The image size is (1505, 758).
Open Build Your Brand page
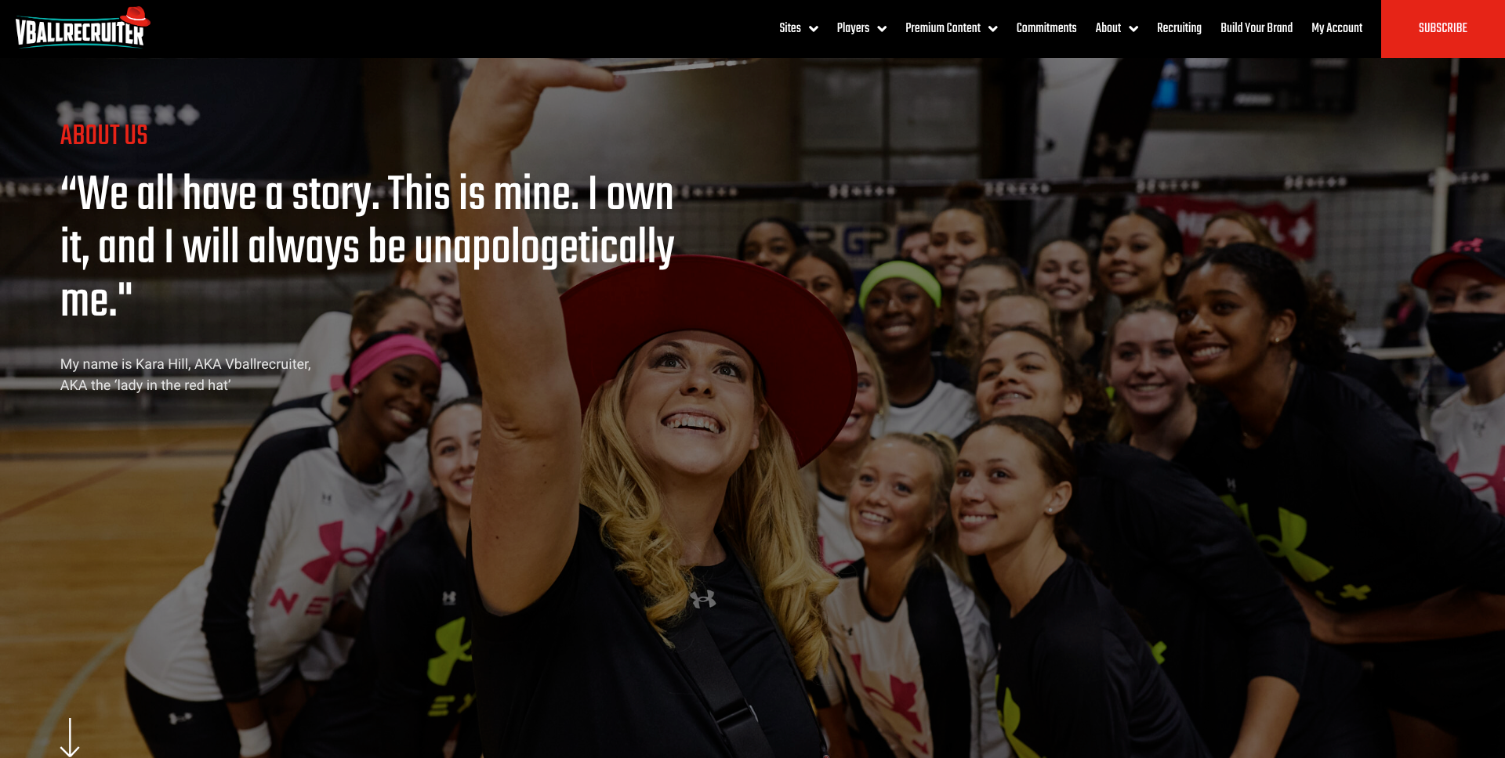[x=1257, y=28]
